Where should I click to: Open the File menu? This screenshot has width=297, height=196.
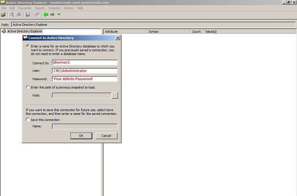tap(4, 8)
